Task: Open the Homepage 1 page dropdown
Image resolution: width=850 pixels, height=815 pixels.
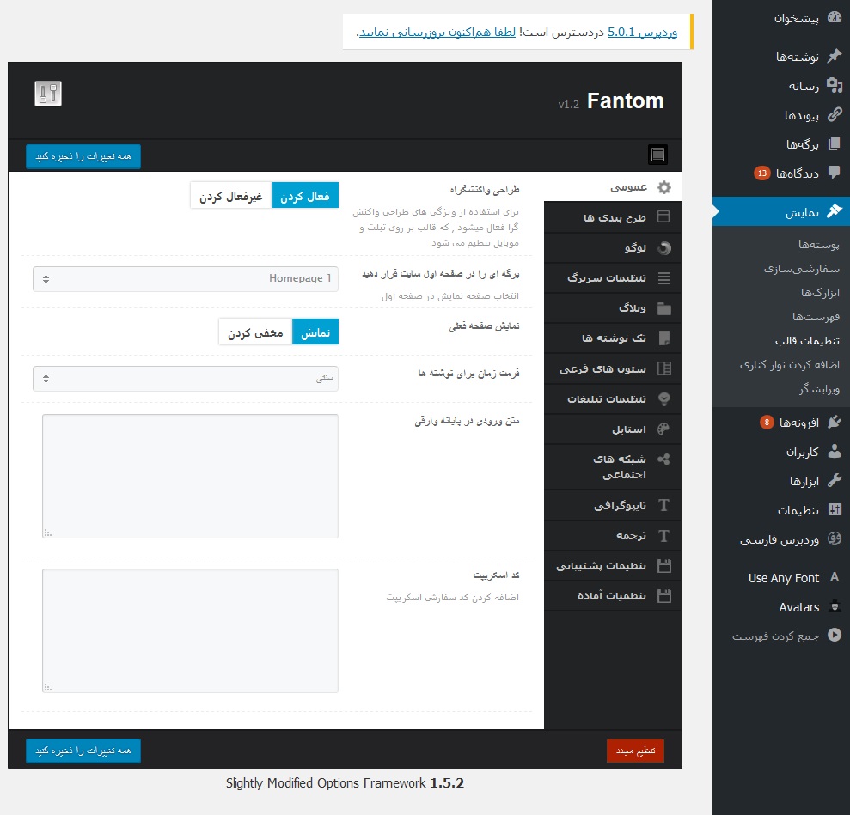Action: pyautogui.click(x=186, y=279)
